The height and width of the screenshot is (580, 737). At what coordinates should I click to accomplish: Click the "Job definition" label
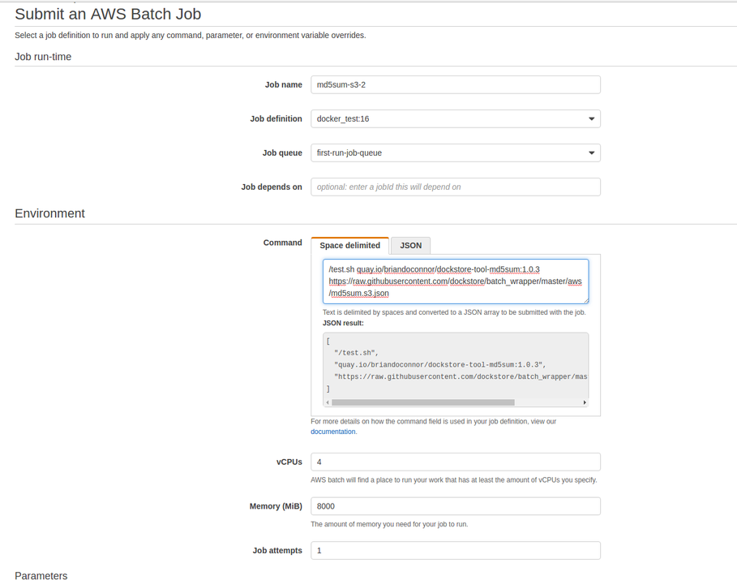276,118
